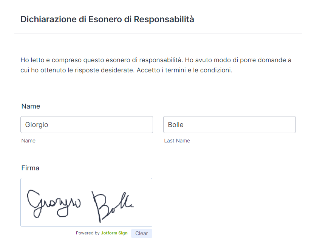Click the 'Last Name' sublabel under Bolle
The height and width of the screenshot is (251, 317).
[177, 141]
